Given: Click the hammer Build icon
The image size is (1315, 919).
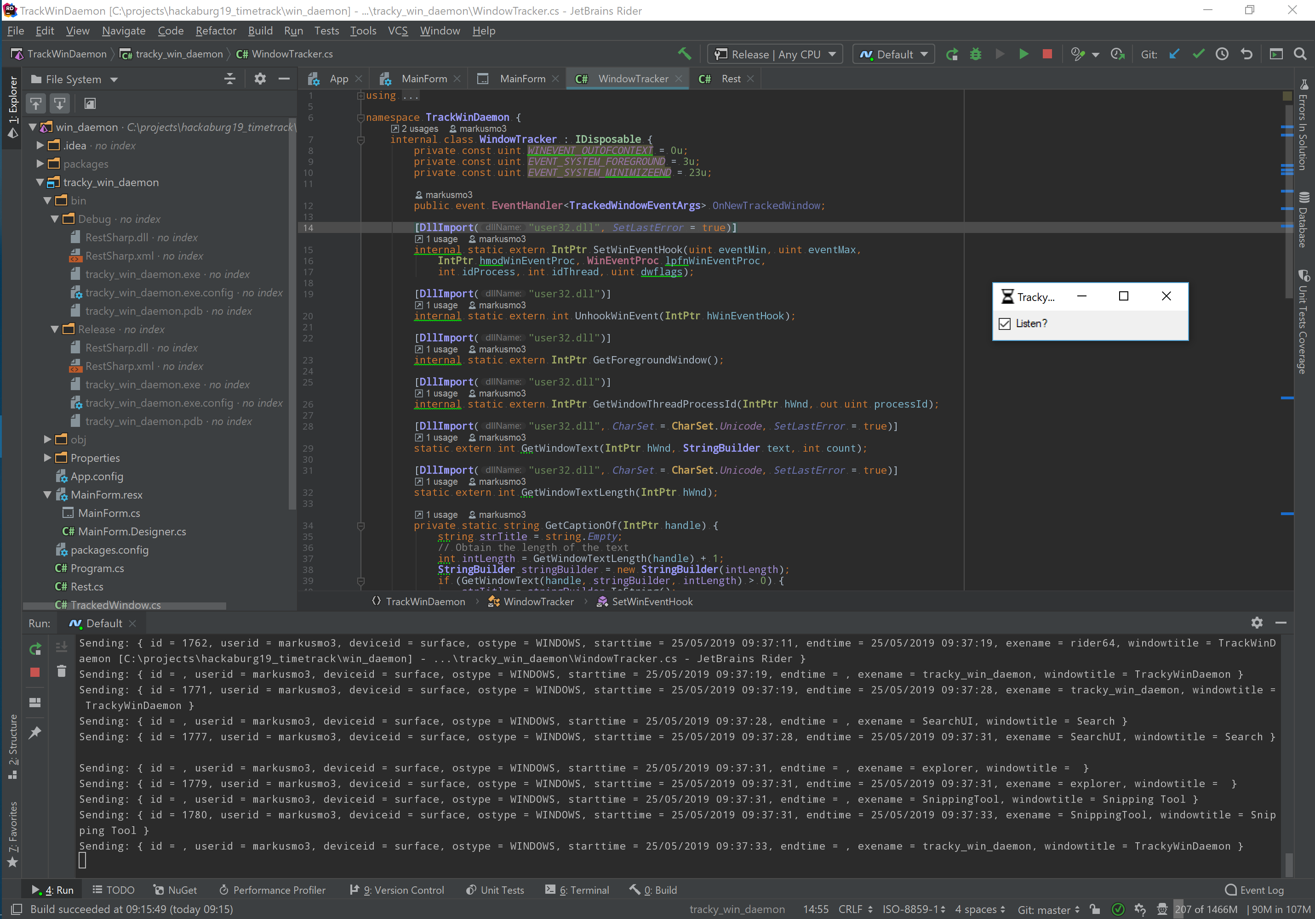Looking at the screenshot, I should point(685,54).
